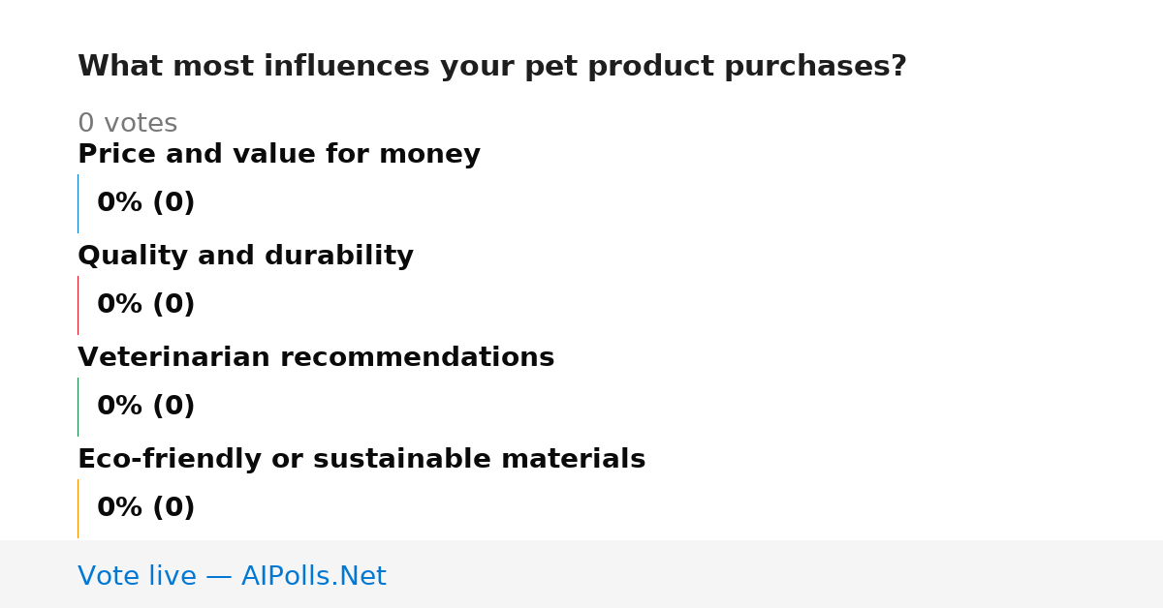The height and width of the screenshot is (608, 1163).
Task: Click the blue bar for Price and value
Action: [79, 203]
